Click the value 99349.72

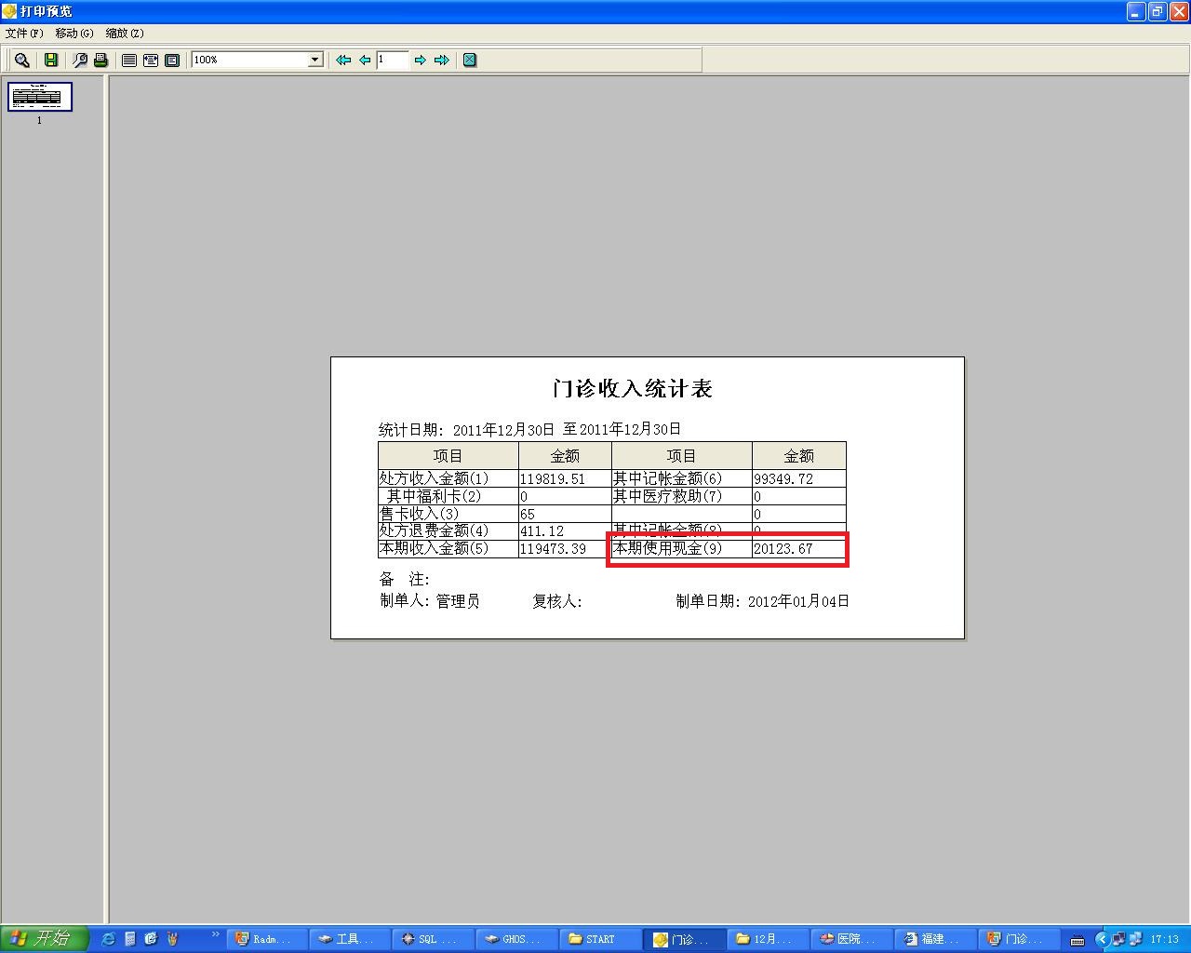coord(783,479)
